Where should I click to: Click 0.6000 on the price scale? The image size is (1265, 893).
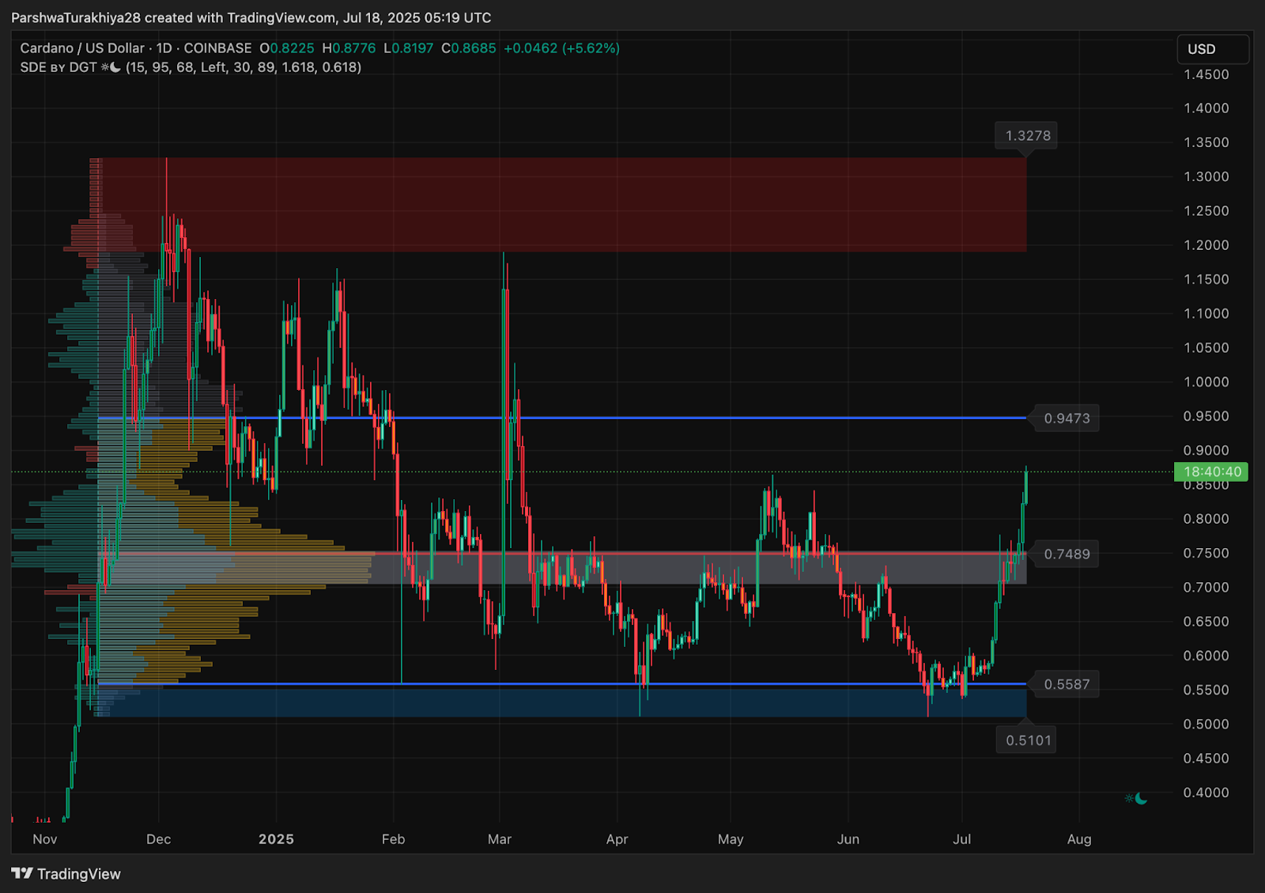[1206, 657]
